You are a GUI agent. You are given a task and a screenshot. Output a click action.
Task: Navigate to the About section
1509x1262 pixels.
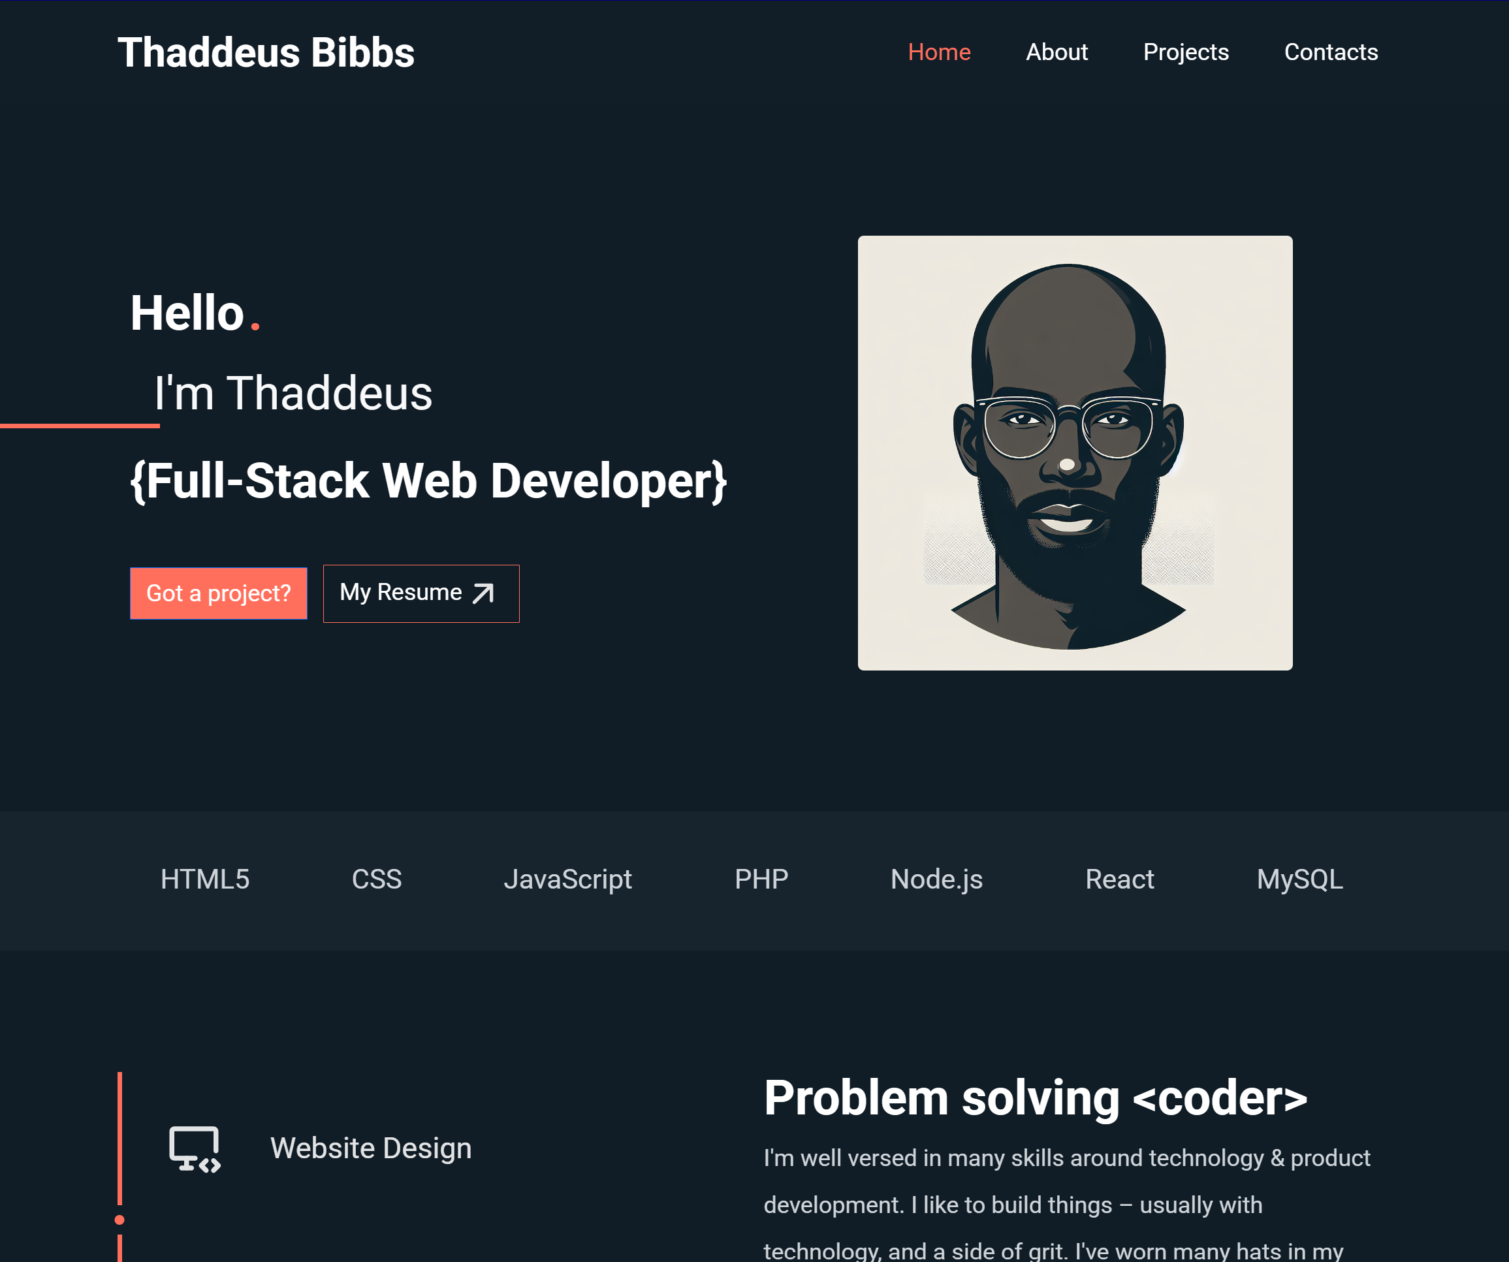(x=1056, y=51)
